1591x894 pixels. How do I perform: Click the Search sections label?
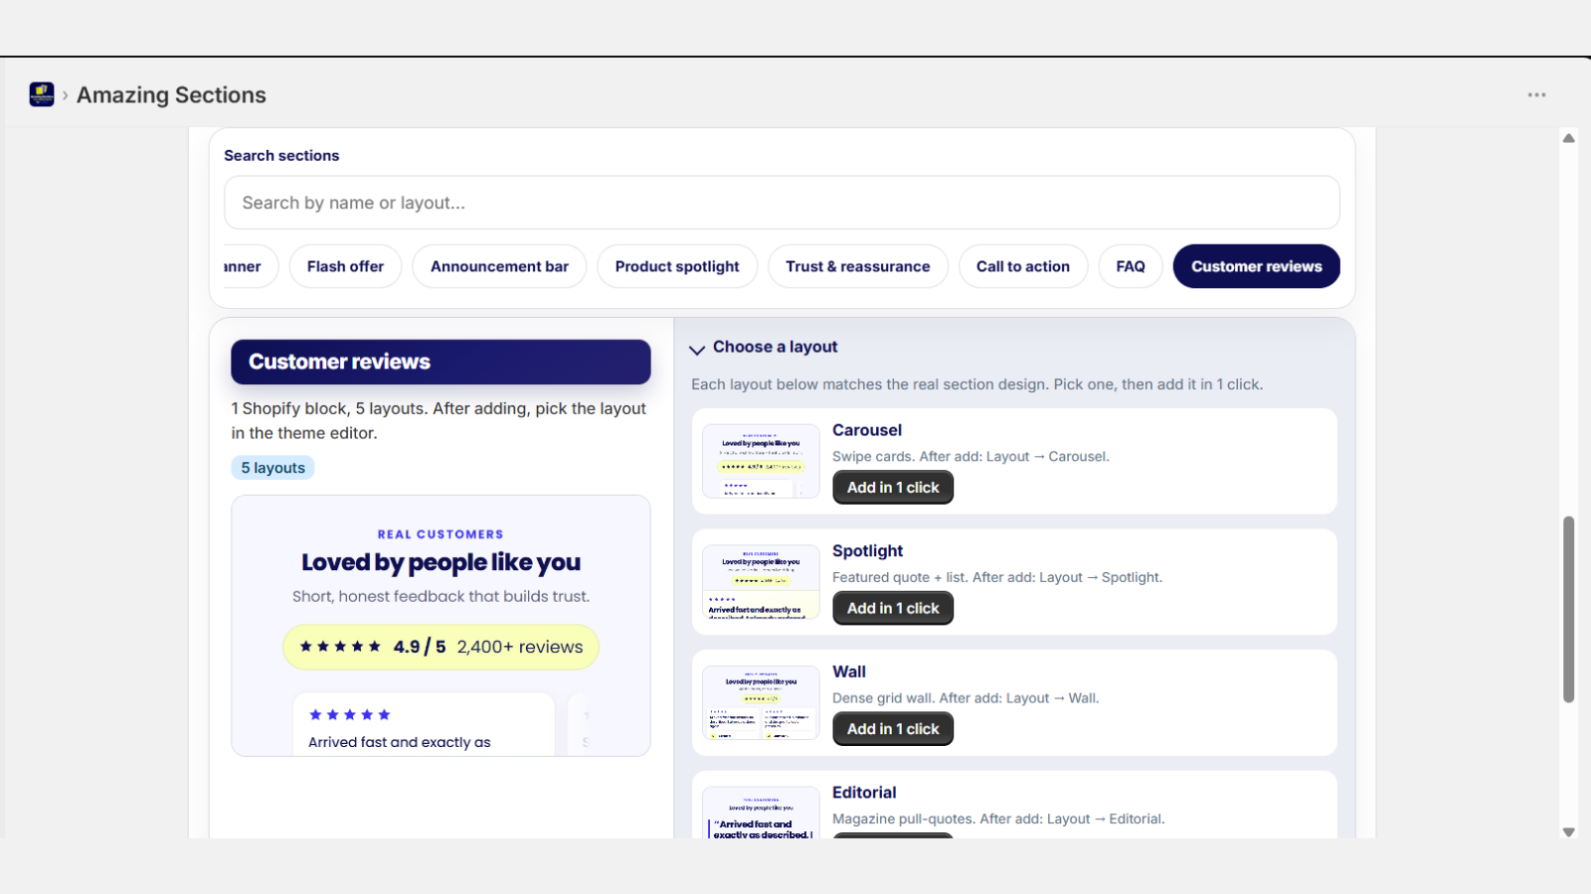281,156
